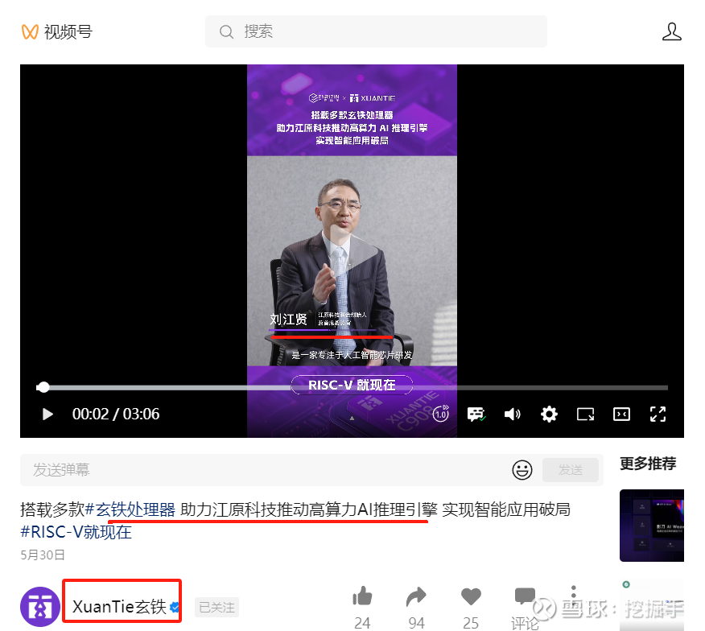
Task: Like the video with thumbs-up
Action: tap(362, 596)
